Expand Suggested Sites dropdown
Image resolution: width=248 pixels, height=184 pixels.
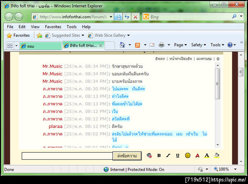pyautogui.click(x=83, y=35)
